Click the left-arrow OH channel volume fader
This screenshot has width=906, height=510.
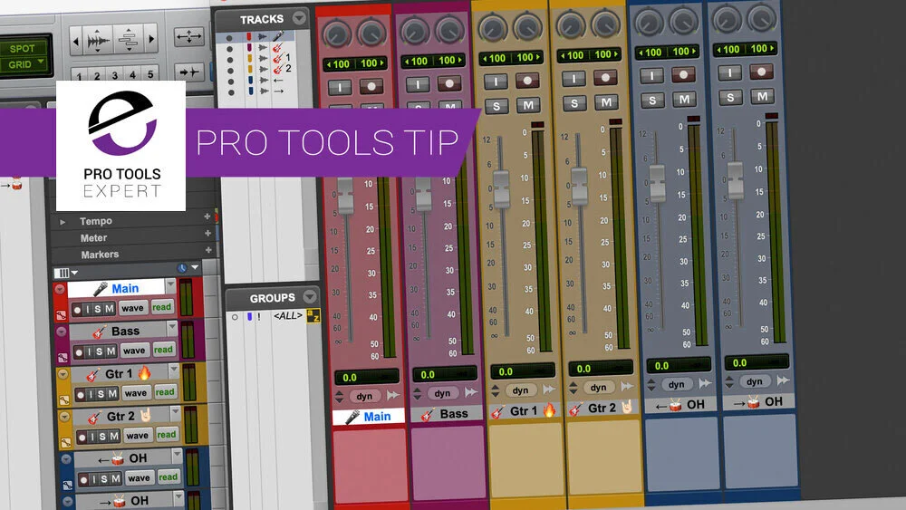657,184
